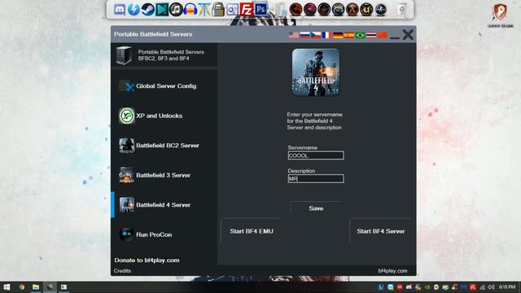Open Chrome from the taskbar
Viewport: 521px width, 293px height.
pos(22,287)
